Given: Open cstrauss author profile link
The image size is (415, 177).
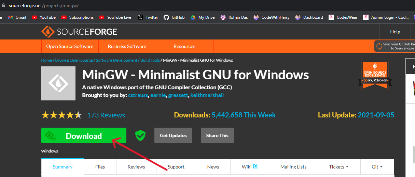Looking at the screenshot, I should (138, 95).
